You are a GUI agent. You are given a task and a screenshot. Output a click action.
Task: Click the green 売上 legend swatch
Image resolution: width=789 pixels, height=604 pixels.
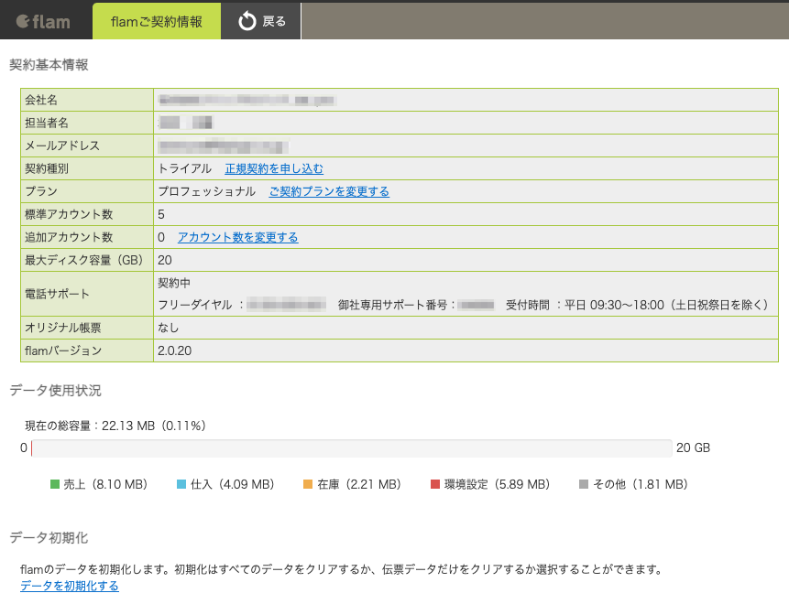coord(55,484)
